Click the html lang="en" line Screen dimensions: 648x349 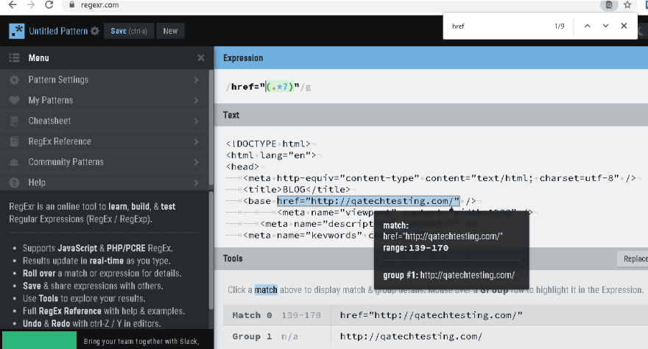pos(271,155)
